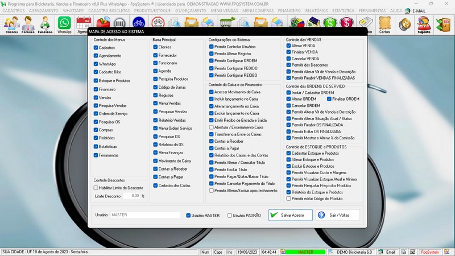Uncheck Excluir Estoque e Produtos
Image resolution: width=455 pixels, height=256 pixels.
click(288, 166)
